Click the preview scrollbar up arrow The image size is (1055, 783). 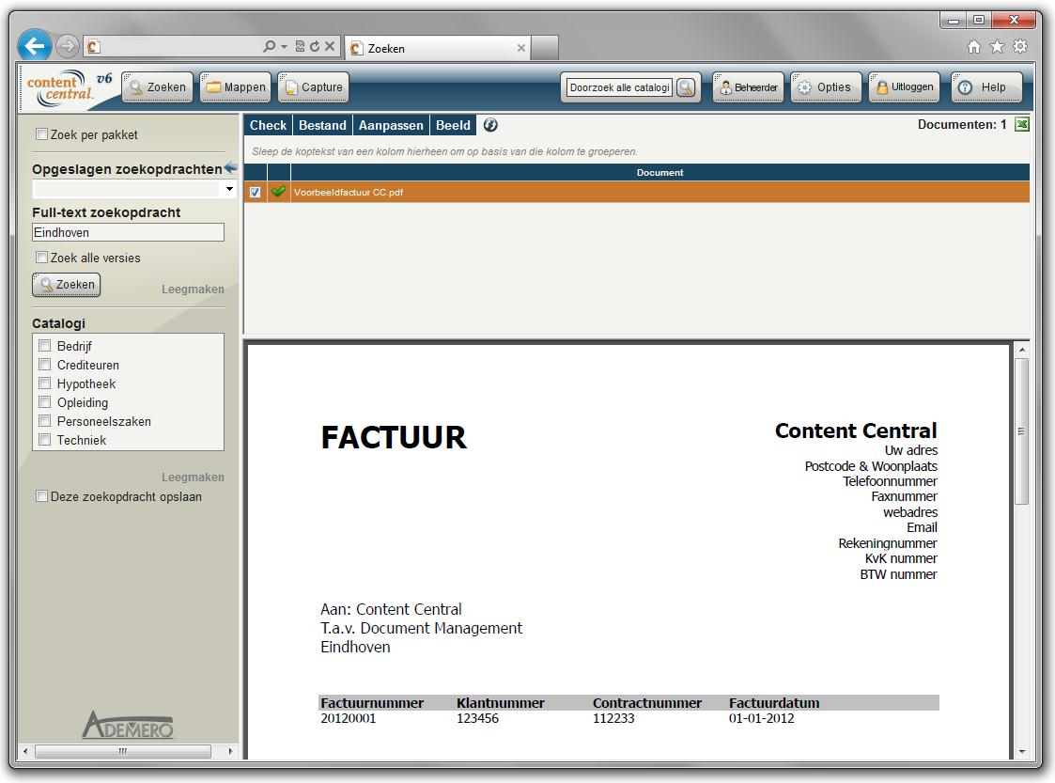tap(1022, 350)
